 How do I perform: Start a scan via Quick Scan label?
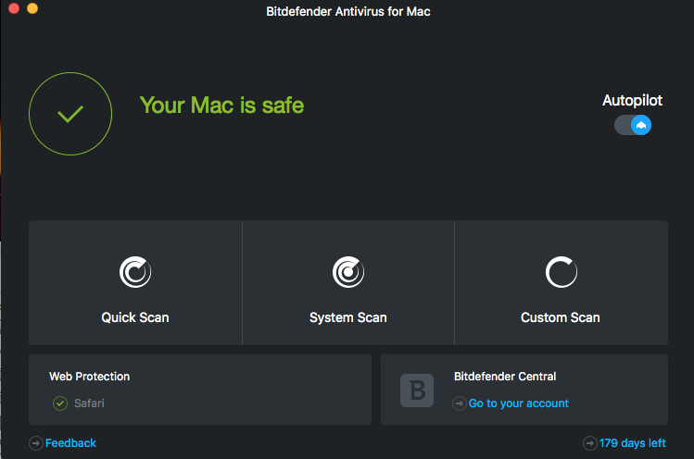pyautogui.click(x=135, y=317)
